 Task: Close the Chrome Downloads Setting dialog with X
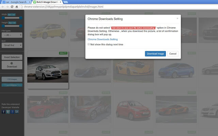tap(177, 18)
